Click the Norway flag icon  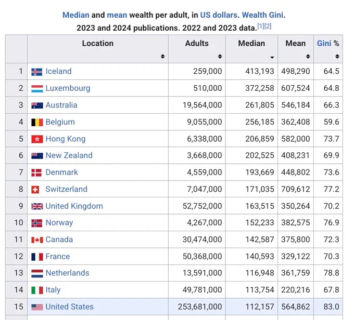[x=37, y=223]
